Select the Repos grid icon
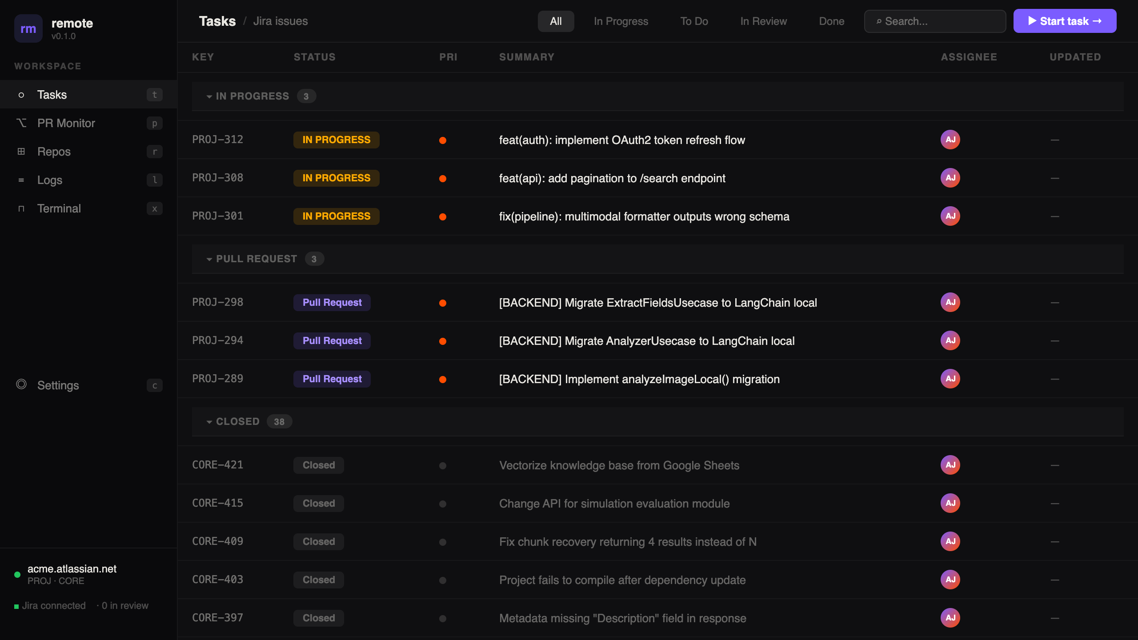 [x=21, y=152]
